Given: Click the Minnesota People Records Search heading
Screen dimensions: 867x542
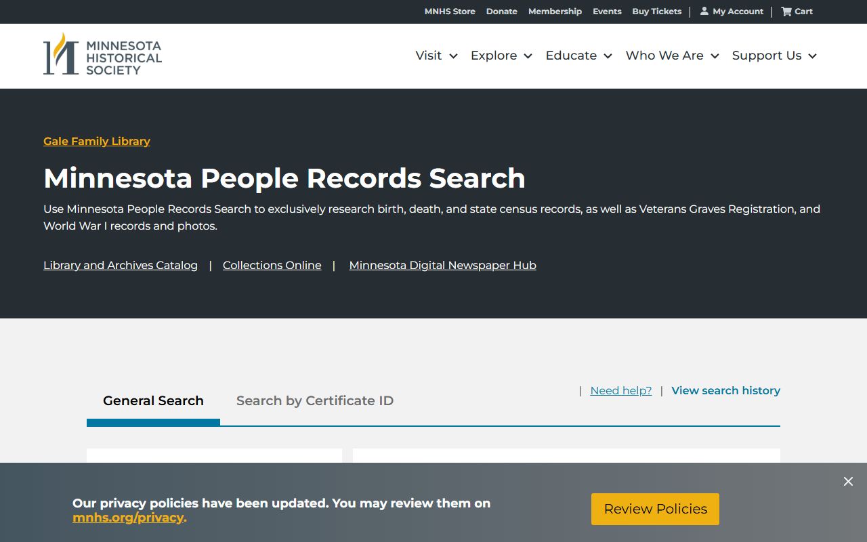Looking at the screenshot, I should [x=284, y=178].
